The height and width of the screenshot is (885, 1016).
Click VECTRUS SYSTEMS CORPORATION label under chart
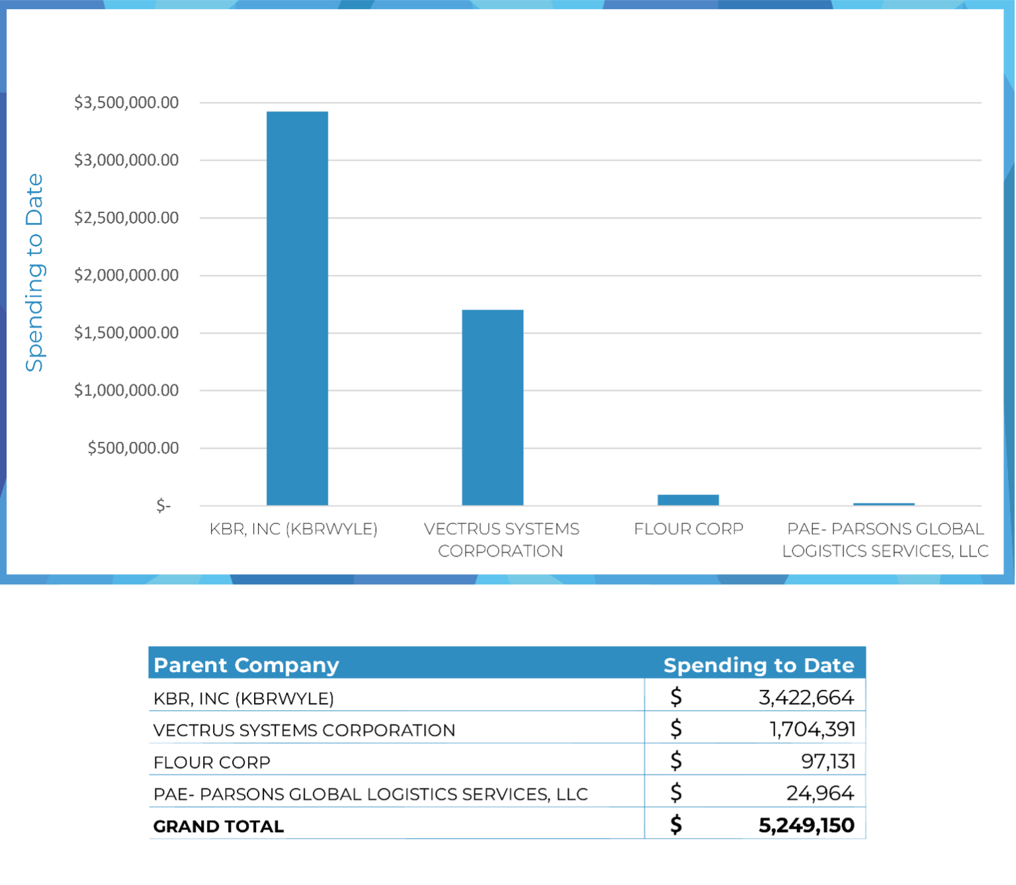[x=501, y=540]
